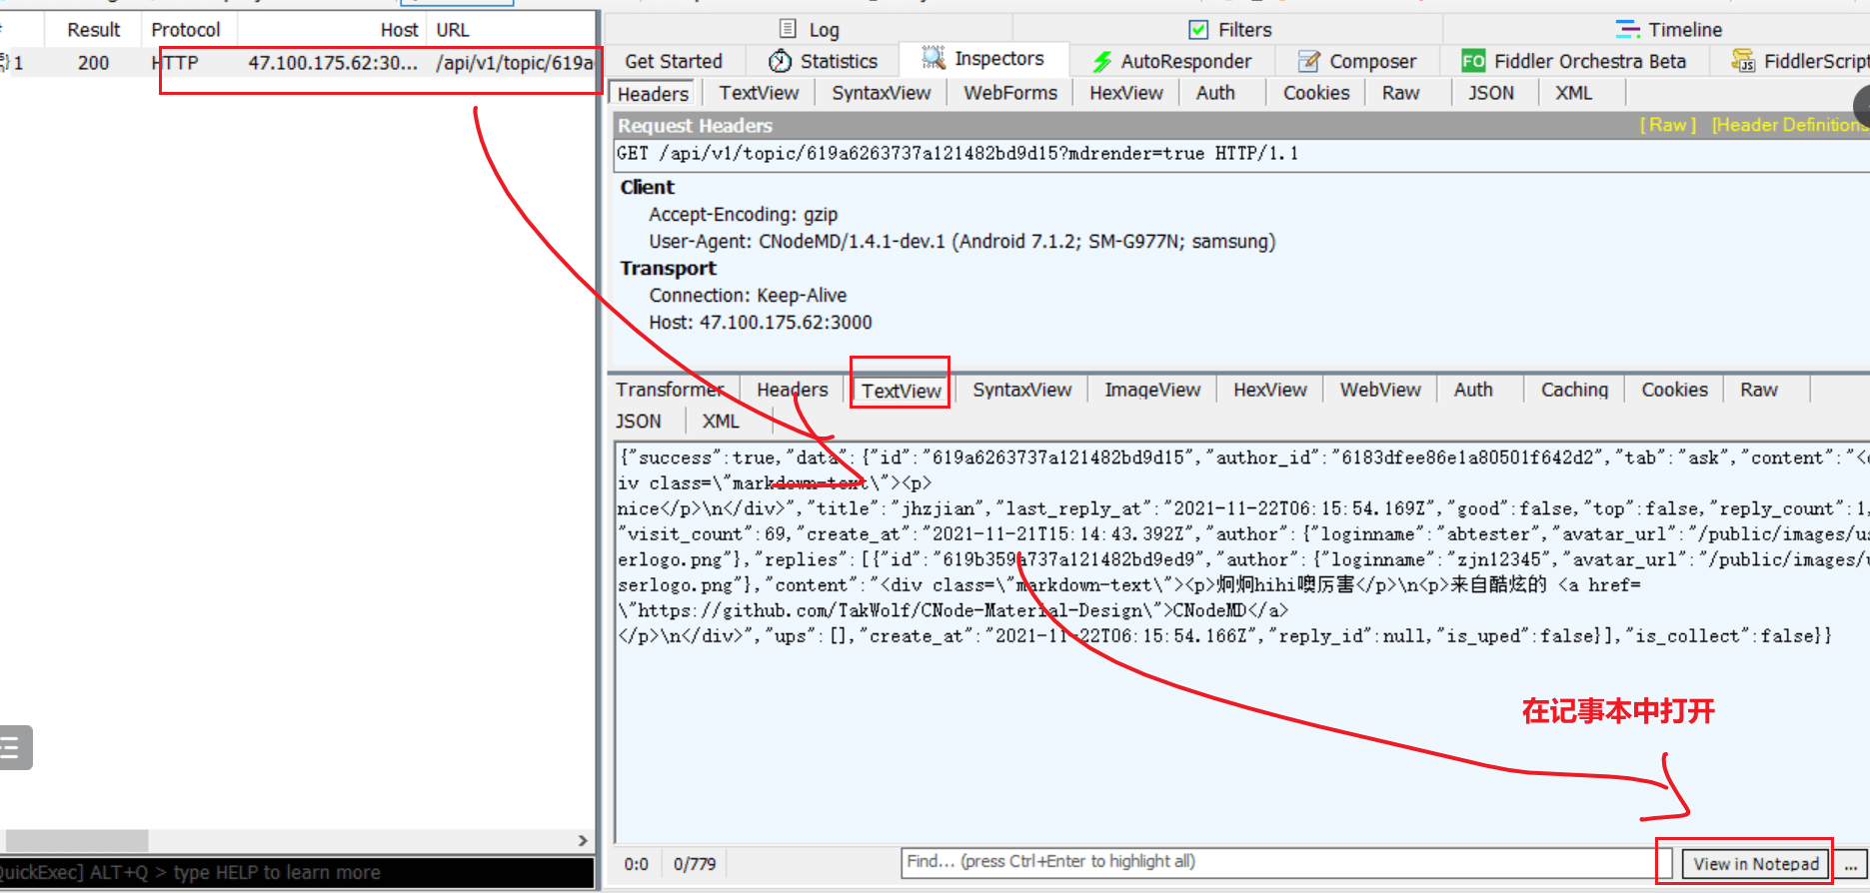Toggle the Filters checkbox icon
Viewport: 1870px width, 893px height.
[1197, 30]
